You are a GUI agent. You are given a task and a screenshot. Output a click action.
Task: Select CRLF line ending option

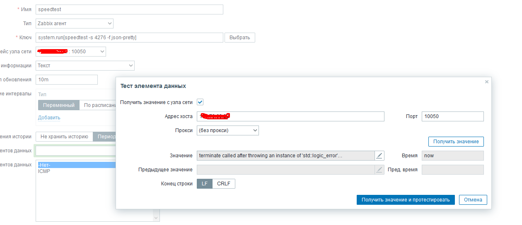pos(224,184)
